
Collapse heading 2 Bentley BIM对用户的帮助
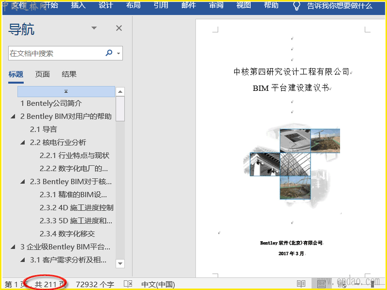(x=13, y=116)
